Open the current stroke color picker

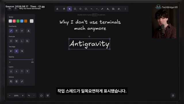[x=32, y=21]
